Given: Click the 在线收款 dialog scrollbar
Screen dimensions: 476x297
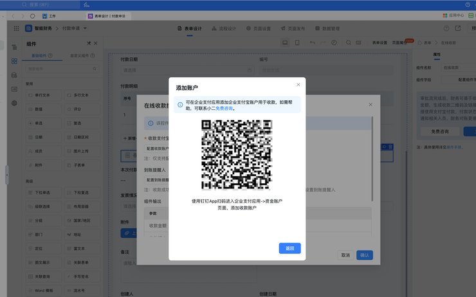Looking at the screenshot, I should pyautogui.click(x=372, y=159).
